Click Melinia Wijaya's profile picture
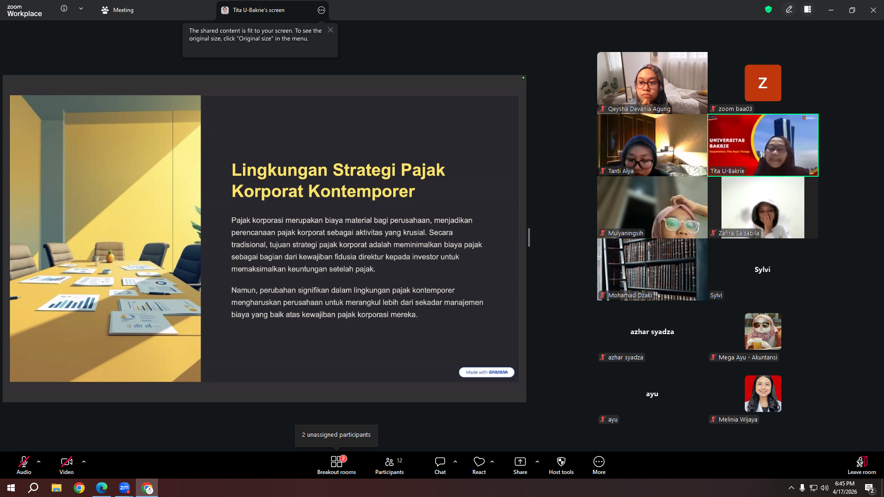The height and width of the screenshot is (497, 884). [763, 393]
